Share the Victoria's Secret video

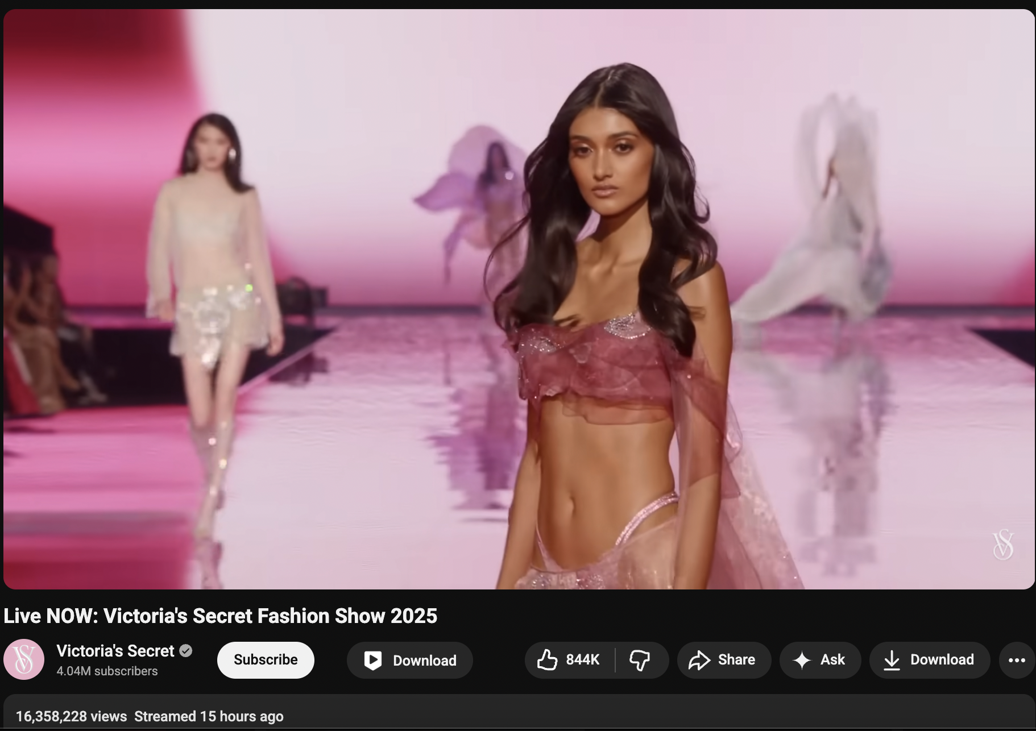(x=724, y=660)
